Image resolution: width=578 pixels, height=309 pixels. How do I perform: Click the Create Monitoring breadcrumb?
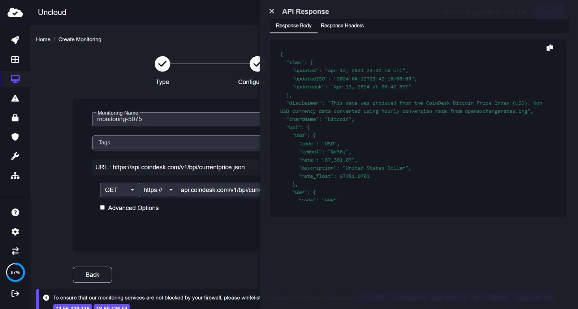click(80, 39)
